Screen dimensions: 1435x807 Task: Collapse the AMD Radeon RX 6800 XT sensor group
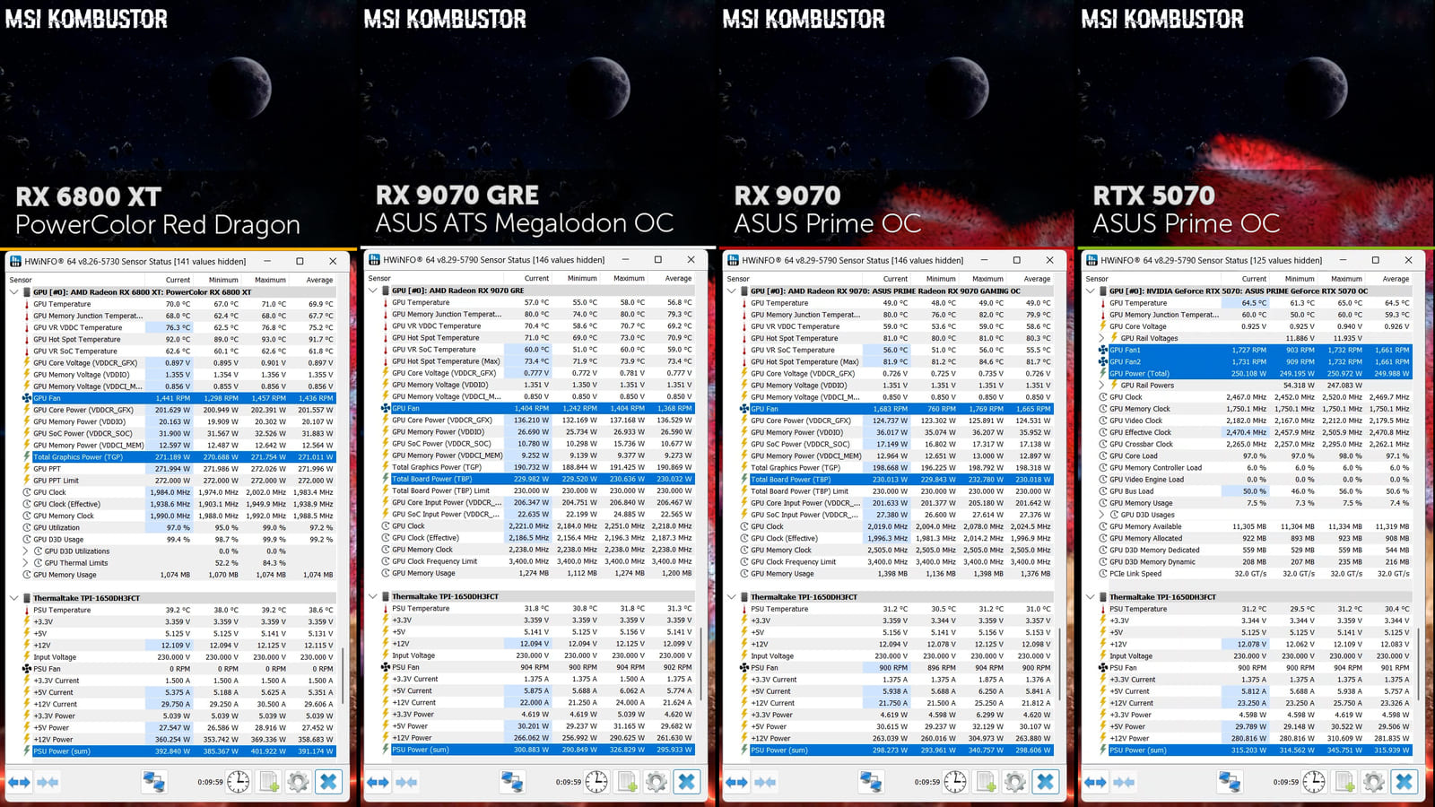coord(13,292)
